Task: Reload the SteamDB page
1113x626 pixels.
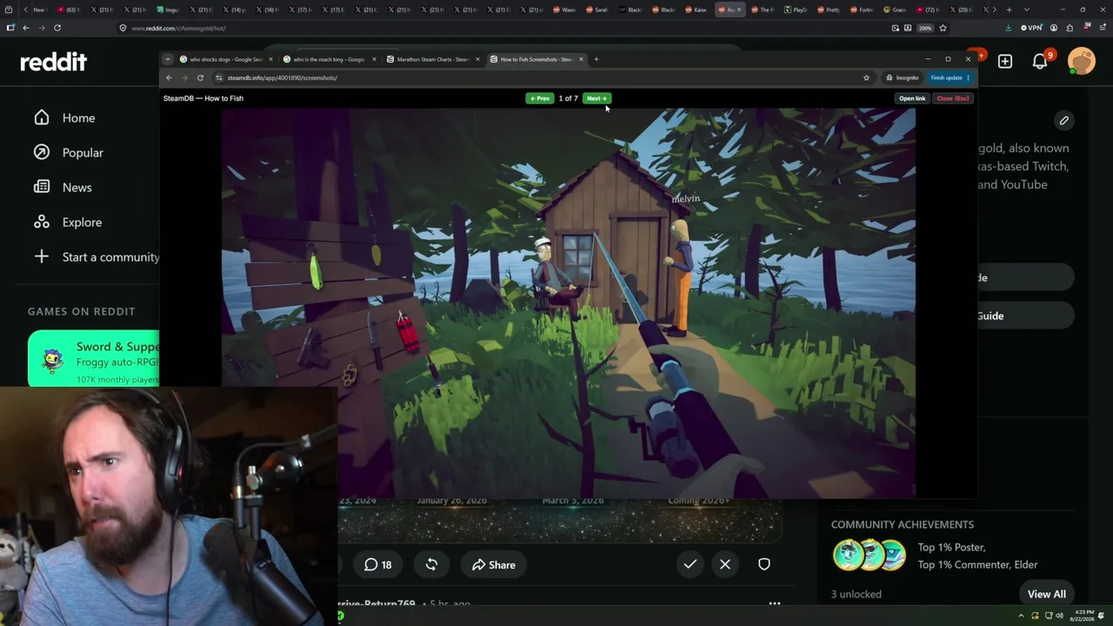Action: click(200, 77)
